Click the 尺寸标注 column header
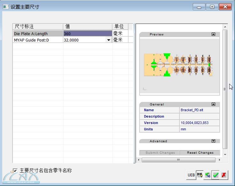Image resolution: width=235 pixels, height=186 pixels. (38, 27)
